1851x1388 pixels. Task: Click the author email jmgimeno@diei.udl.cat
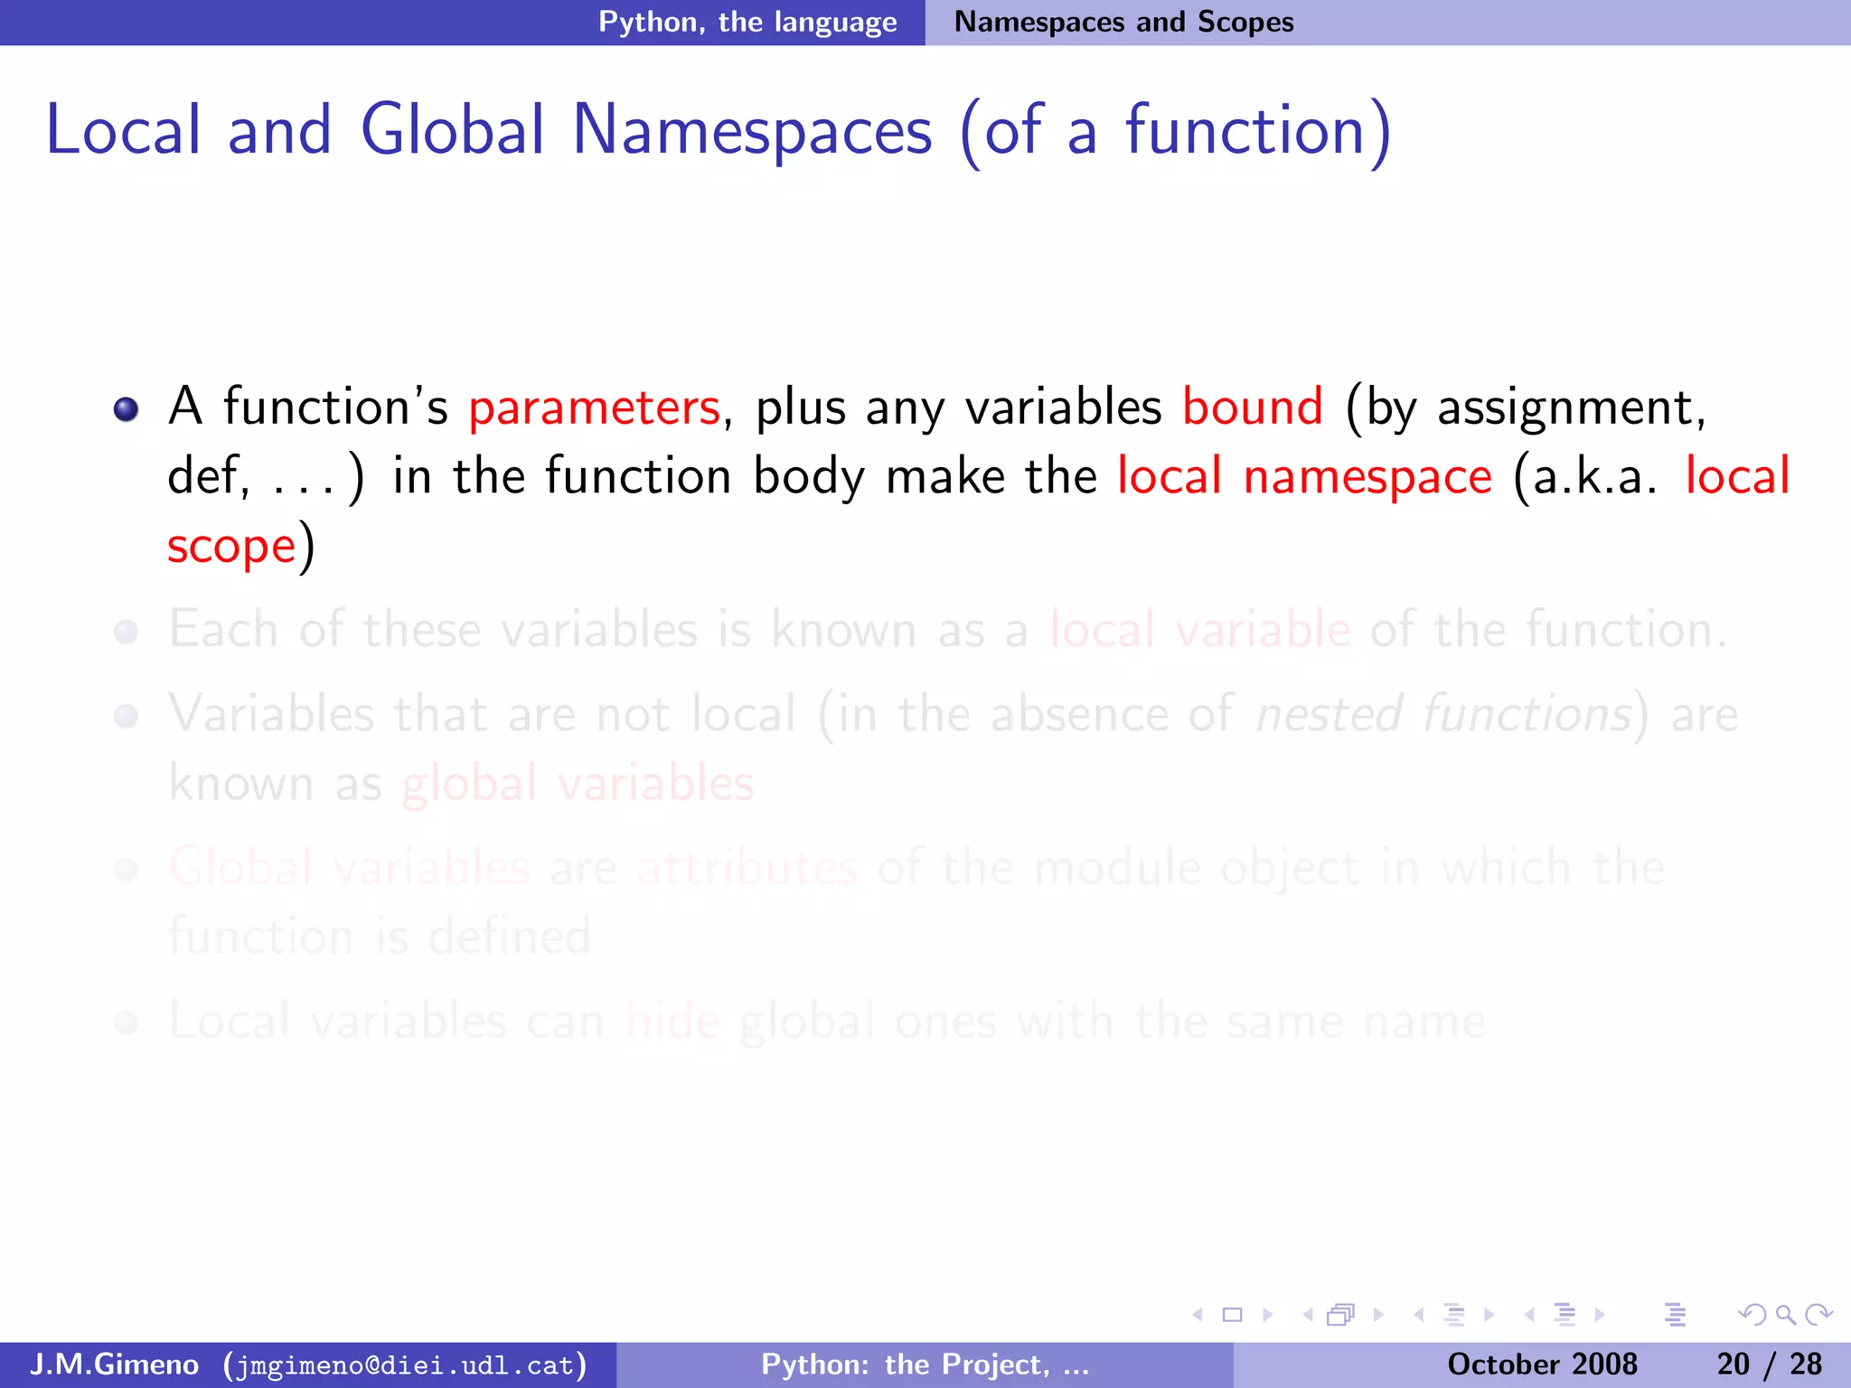point(405,1365)
